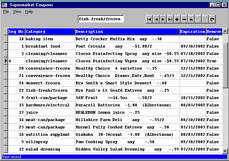Toggle Remove value True for Clorox Wipes
The height and width of the screenshot is (161, 229).
[x=214, y=61]
